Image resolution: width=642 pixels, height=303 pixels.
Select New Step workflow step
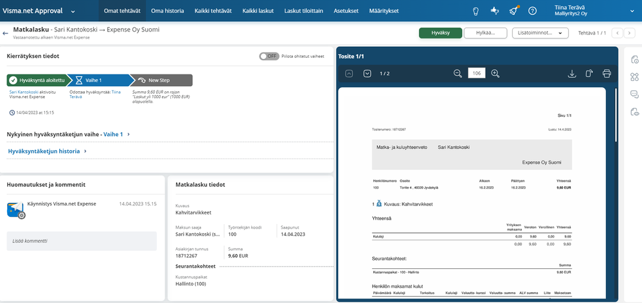pyautogui.click(x=161, y=80)
